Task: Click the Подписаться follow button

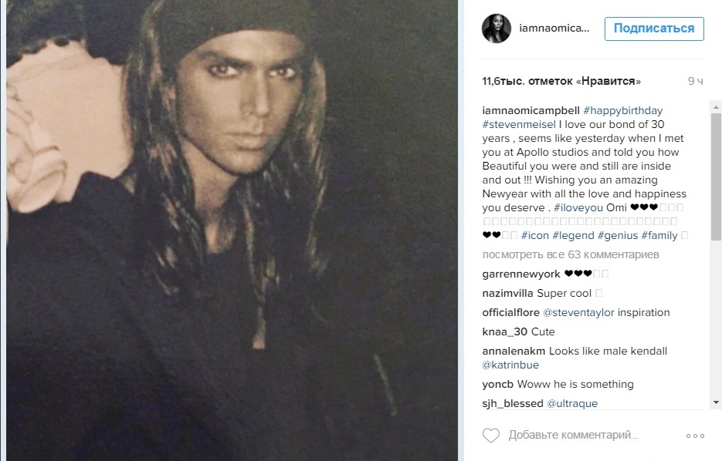Action: [654, 29]
